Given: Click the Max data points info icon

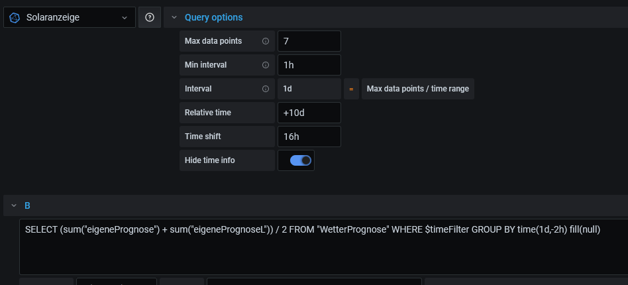Looking at the screenshot, I should coord(266,41).
